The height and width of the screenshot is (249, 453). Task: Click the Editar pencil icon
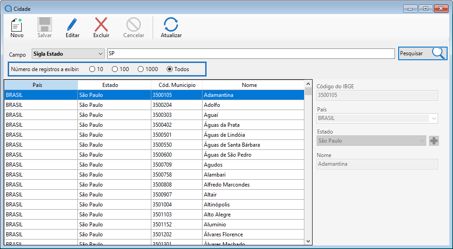pos(72,24)
